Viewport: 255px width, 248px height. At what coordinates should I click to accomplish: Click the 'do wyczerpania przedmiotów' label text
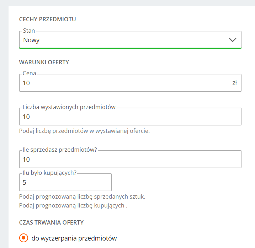(x=74, y=238)
